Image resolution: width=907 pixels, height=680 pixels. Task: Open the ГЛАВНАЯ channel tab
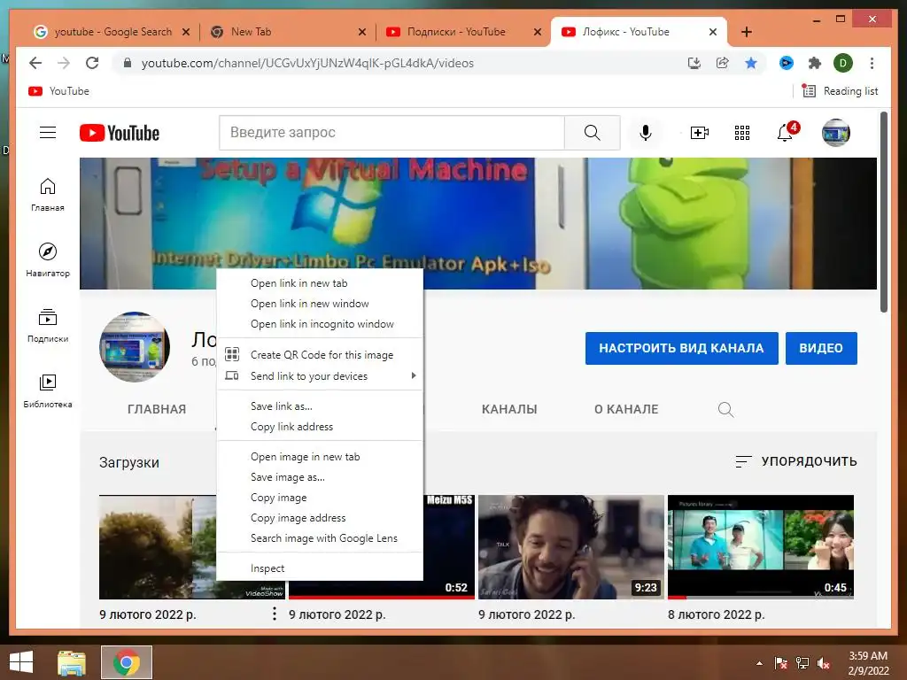(x=157, y=409)
